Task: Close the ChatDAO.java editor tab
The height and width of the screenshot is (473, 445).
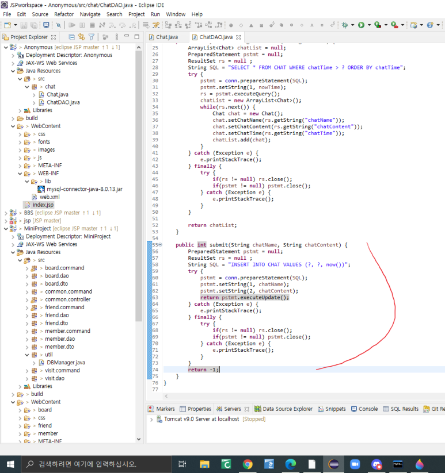Action: point(238,37)
